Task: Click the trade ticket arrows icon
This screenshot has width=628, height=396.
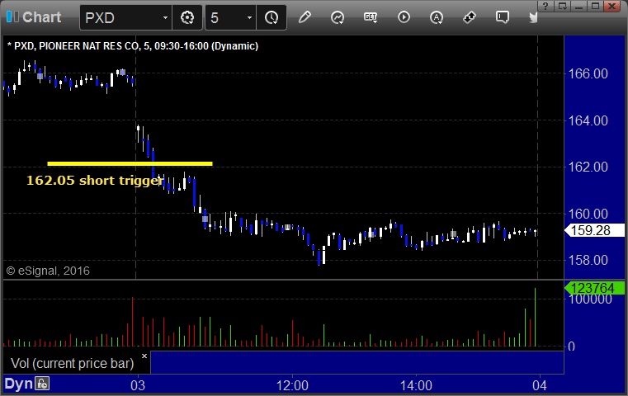Action: click(470, 17)
